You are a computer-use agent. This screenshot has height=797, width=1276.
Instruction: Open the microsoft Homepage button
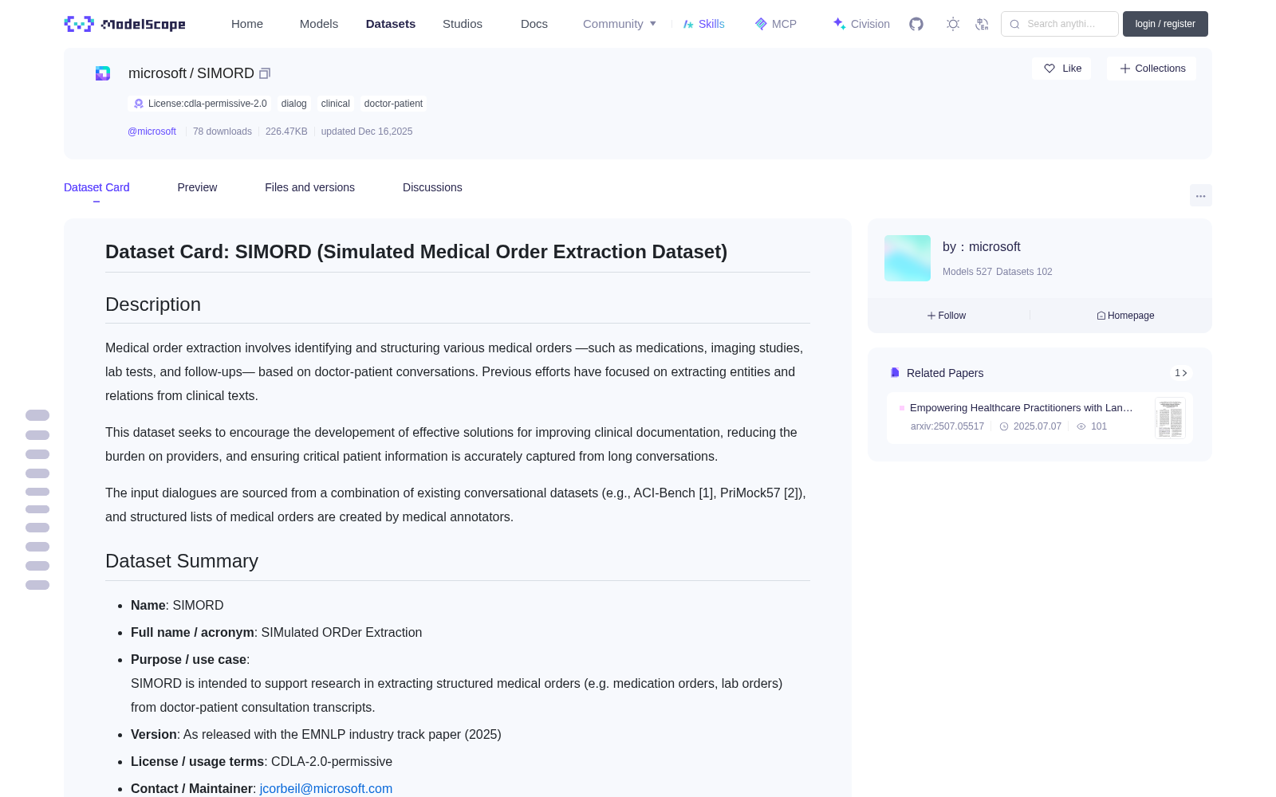click(1125, 316)
